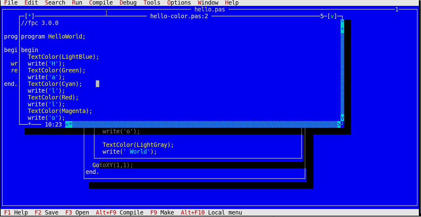
Task: Open the Compile menu
Action: tap(101, 3)
